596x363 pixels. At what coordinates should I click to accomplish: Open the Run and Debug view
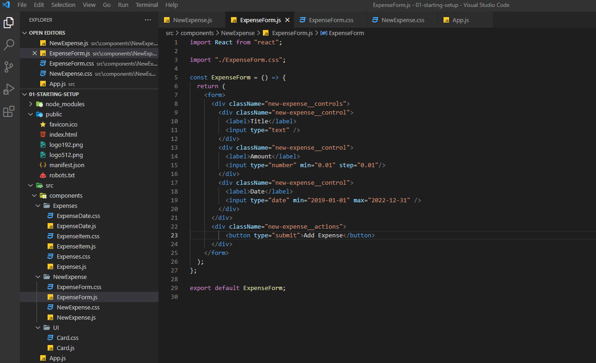(x=9, y=89)
